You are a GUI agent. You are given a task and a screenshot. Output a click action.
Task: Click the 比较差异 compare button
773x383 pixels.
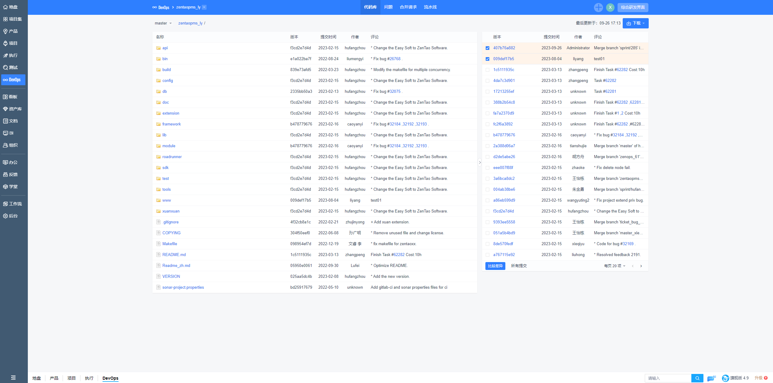pos(495,266)
